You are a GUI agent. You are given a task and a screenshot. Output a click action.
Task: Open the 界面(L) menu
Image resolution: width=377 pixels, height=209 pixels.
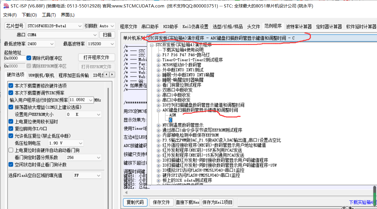(x=68, y=15)
